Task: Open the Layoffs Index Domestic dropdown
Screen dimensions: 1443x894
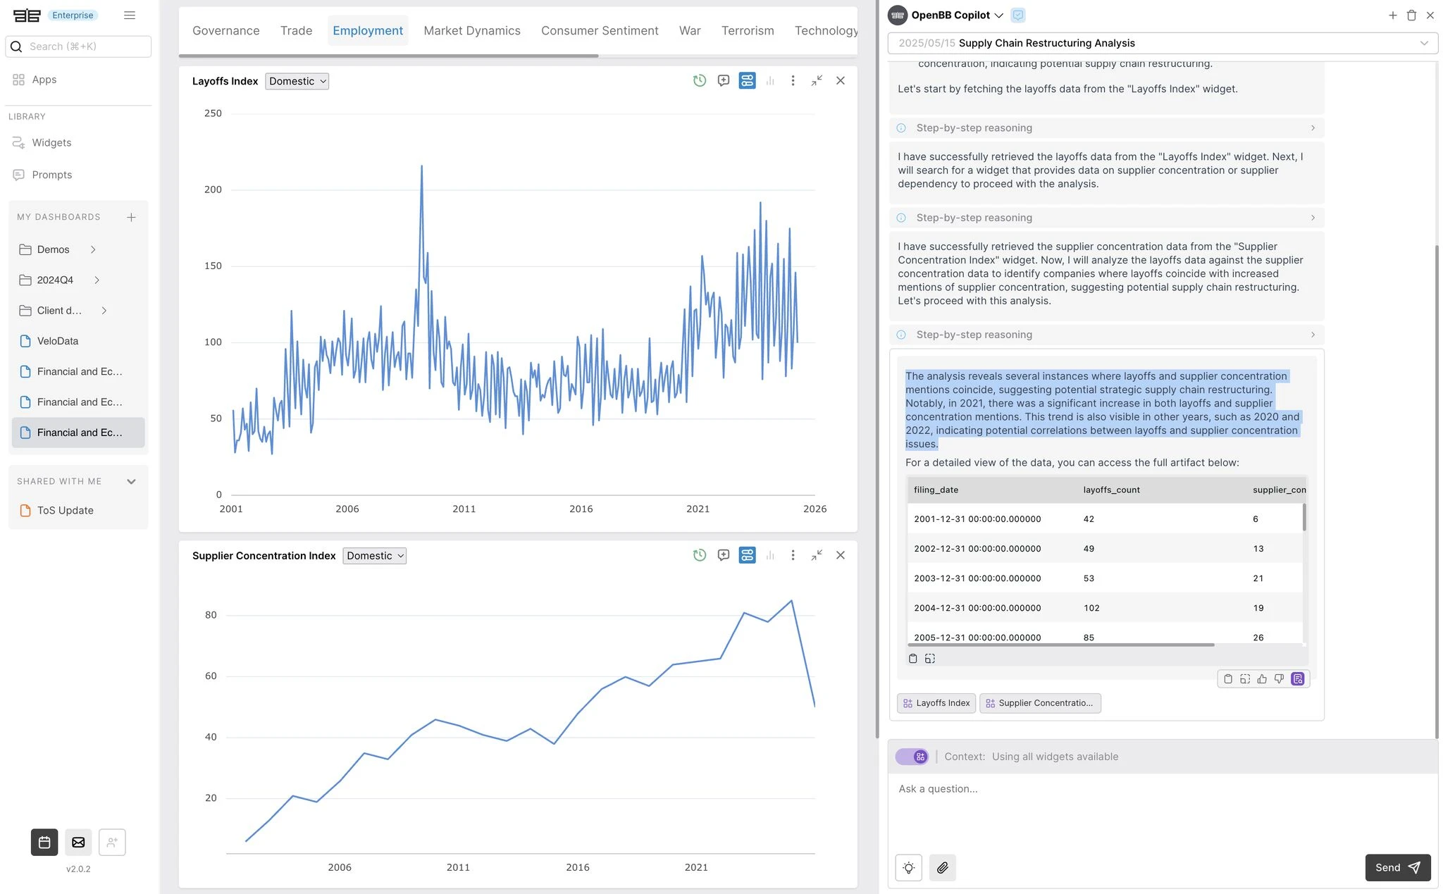Action: [x=297, y=82]
